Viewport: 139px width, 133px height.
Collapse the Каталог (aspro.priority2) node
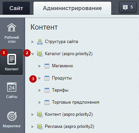pyautogui.click(x=32, y=54)
